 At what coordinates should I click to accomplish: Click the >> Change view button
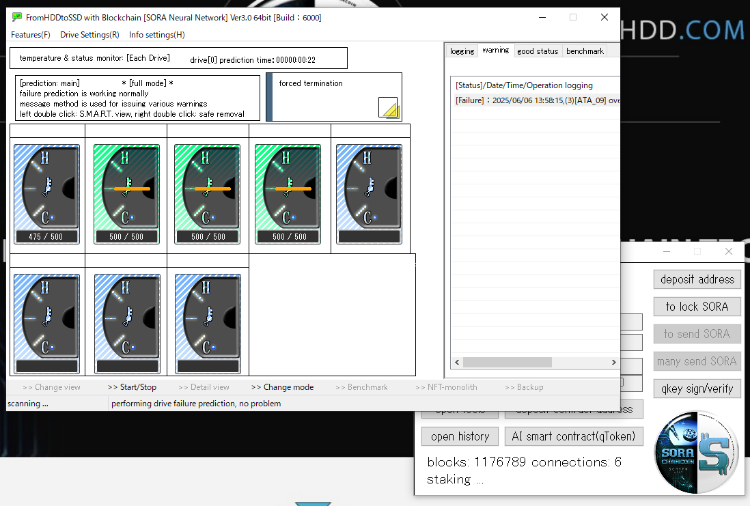click(51, 387)
